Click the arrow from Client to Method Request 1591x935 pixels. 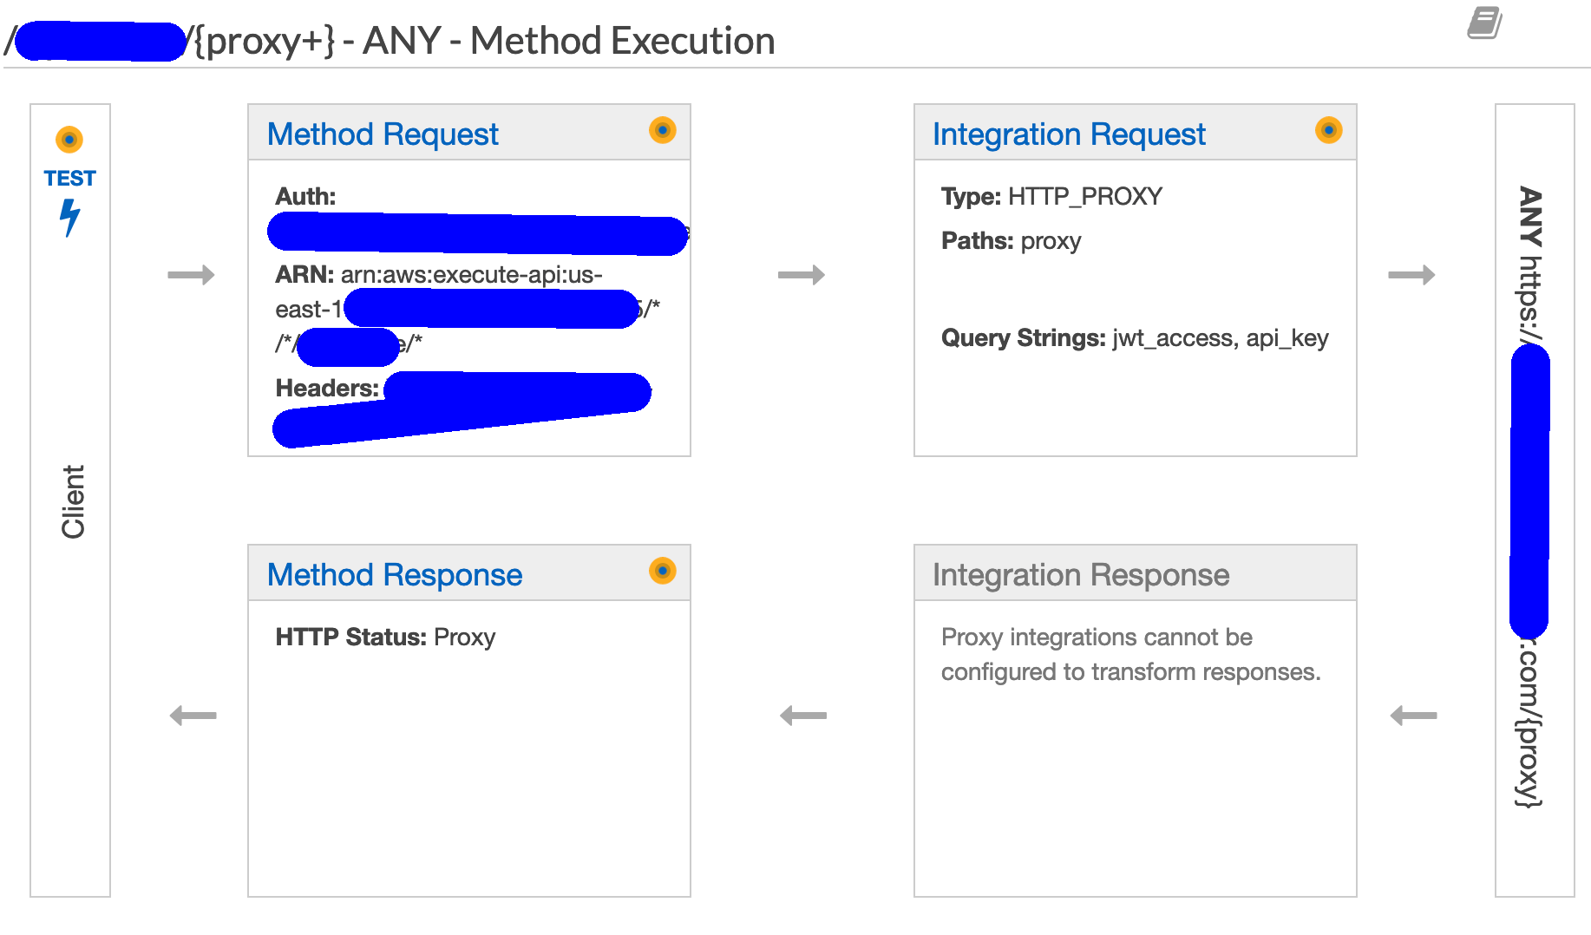[191, 275]
